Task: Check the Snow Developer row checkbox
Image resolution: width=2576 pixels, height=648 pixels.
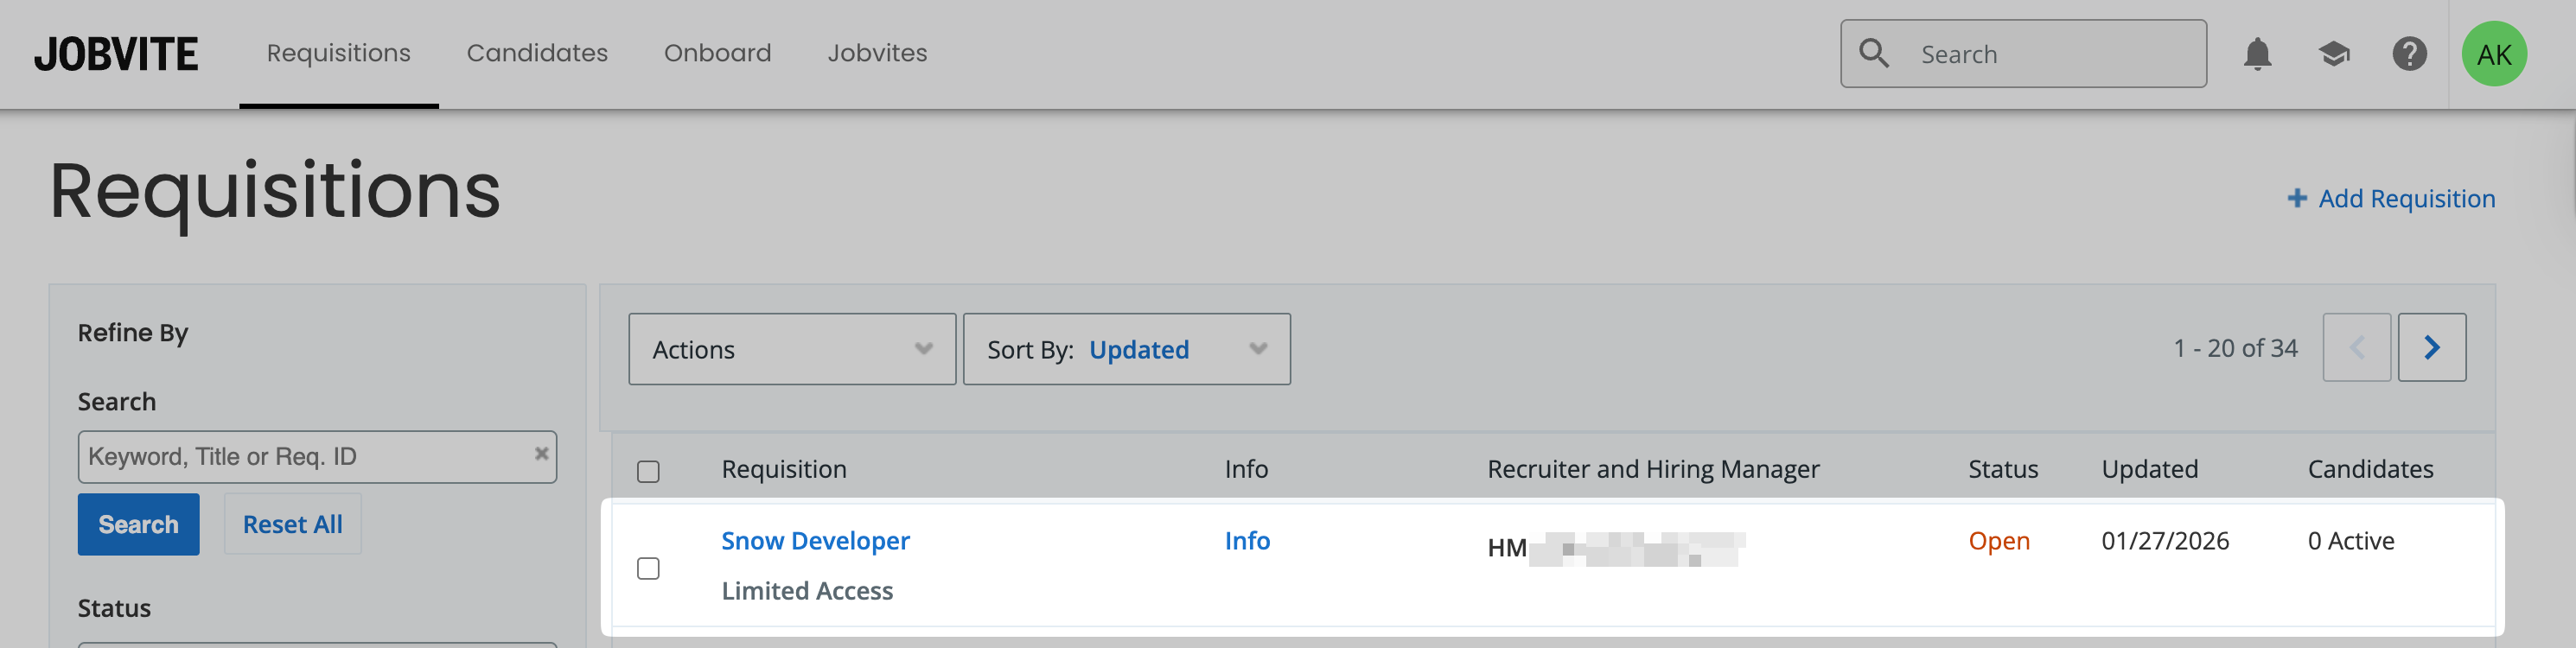Action: 648,569
